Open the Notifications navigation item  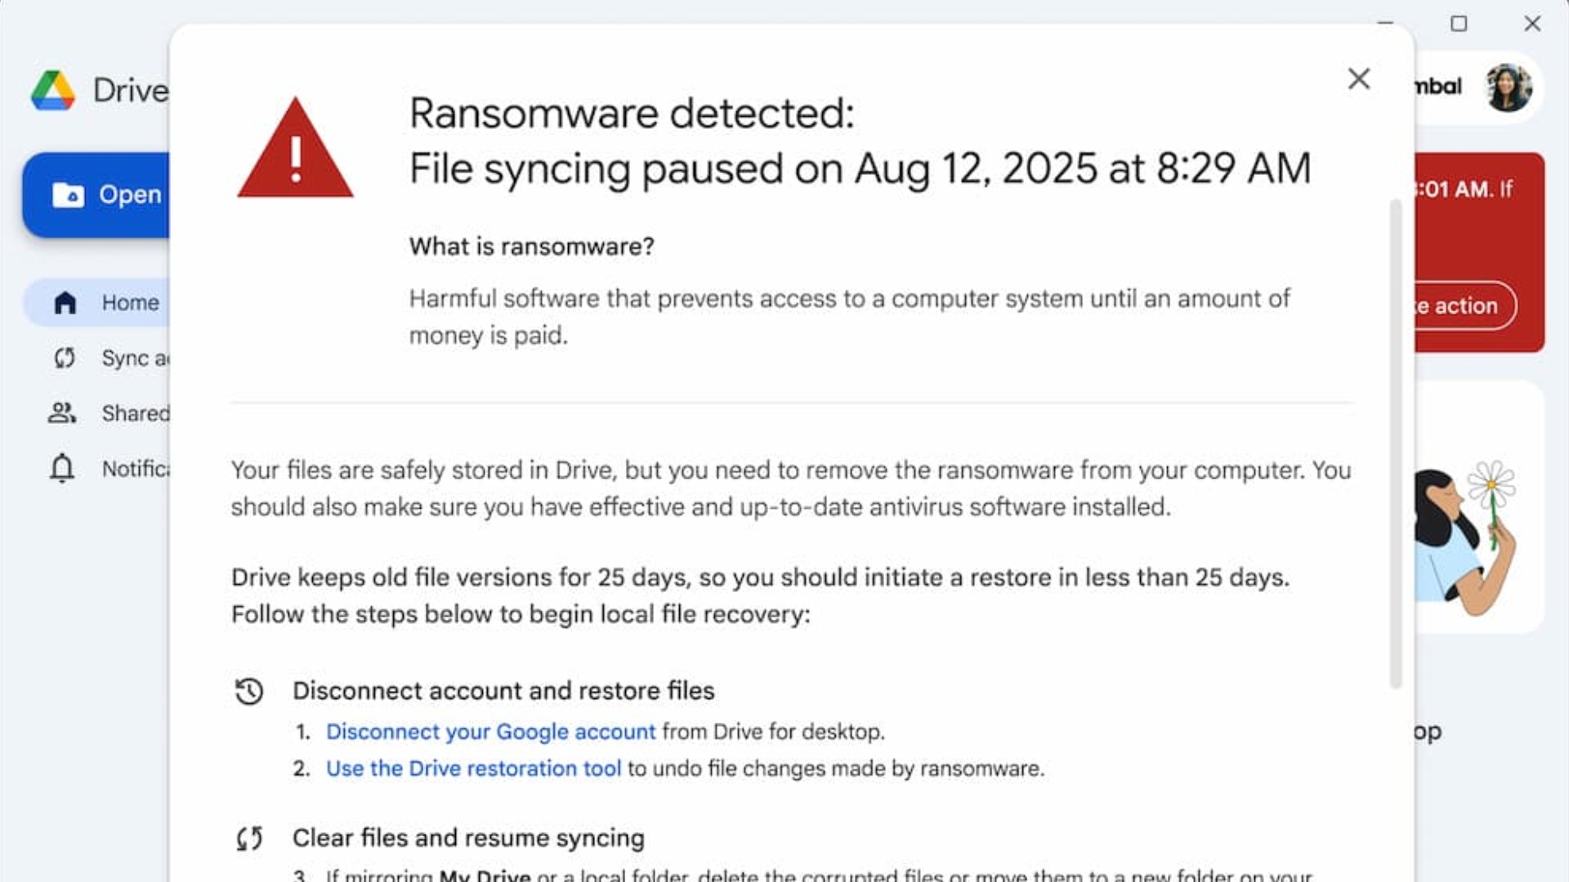[135, 469]
